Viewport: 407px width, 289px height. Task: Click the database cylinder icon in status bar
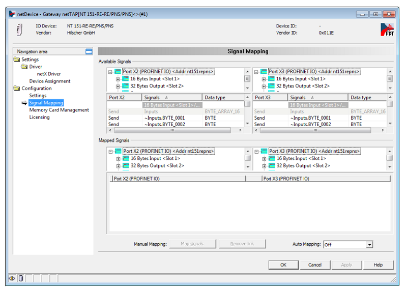pos(21,279)
